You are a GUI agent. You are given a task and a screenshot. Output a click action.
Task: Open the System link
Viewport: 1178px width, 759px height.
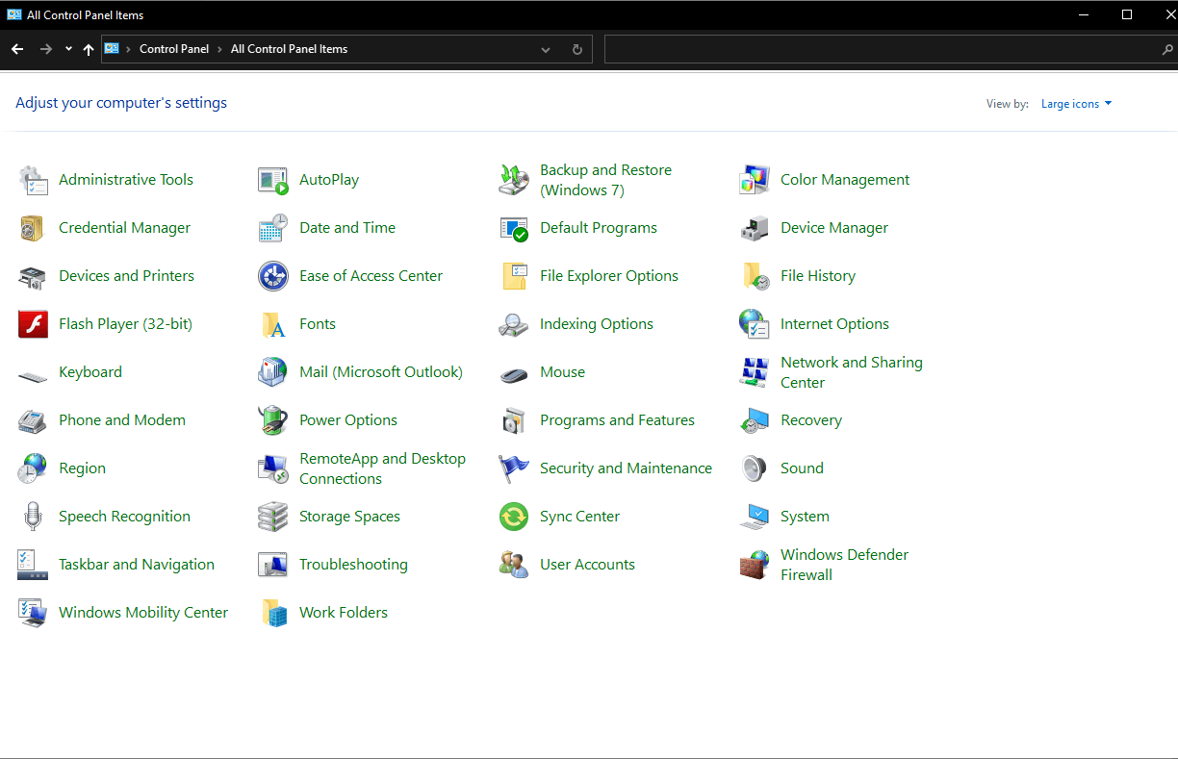(805, 517)
